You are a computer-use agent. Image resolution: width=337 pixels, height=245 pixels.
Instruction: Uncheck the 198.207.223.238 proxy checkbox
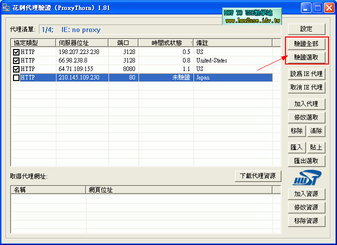click(16, 52)
